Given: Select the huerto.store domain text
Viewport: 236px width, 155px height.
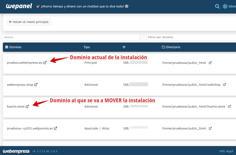Looking at the screenshot, I should tap(16, 106).
